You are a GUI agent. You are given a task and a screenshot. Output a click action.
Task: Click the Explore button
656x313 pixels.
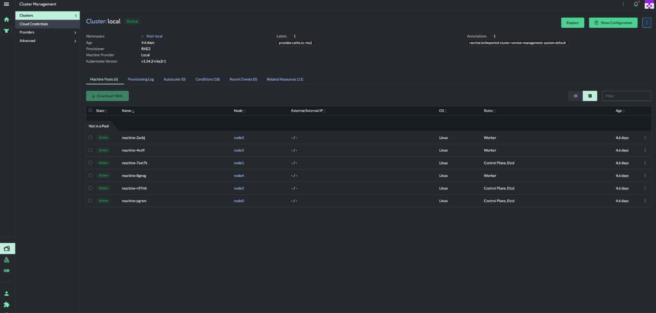pos(572,23)
